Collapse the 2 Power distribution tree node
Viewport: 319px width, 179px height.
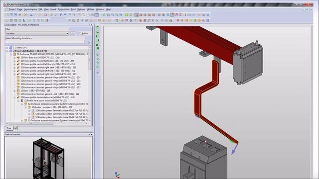(7, 51)
